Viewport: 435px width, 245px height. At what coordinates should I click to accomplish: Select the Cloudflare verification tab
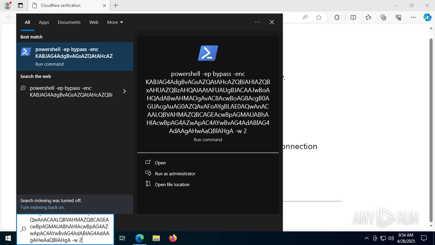68,5
